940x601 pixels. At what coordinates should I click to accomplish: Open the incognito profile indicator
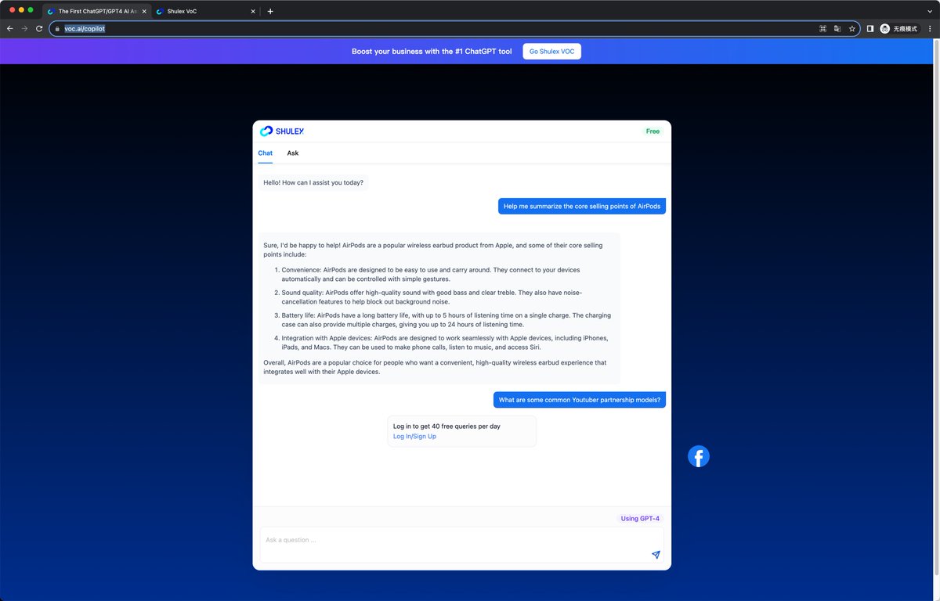[898, 28]
